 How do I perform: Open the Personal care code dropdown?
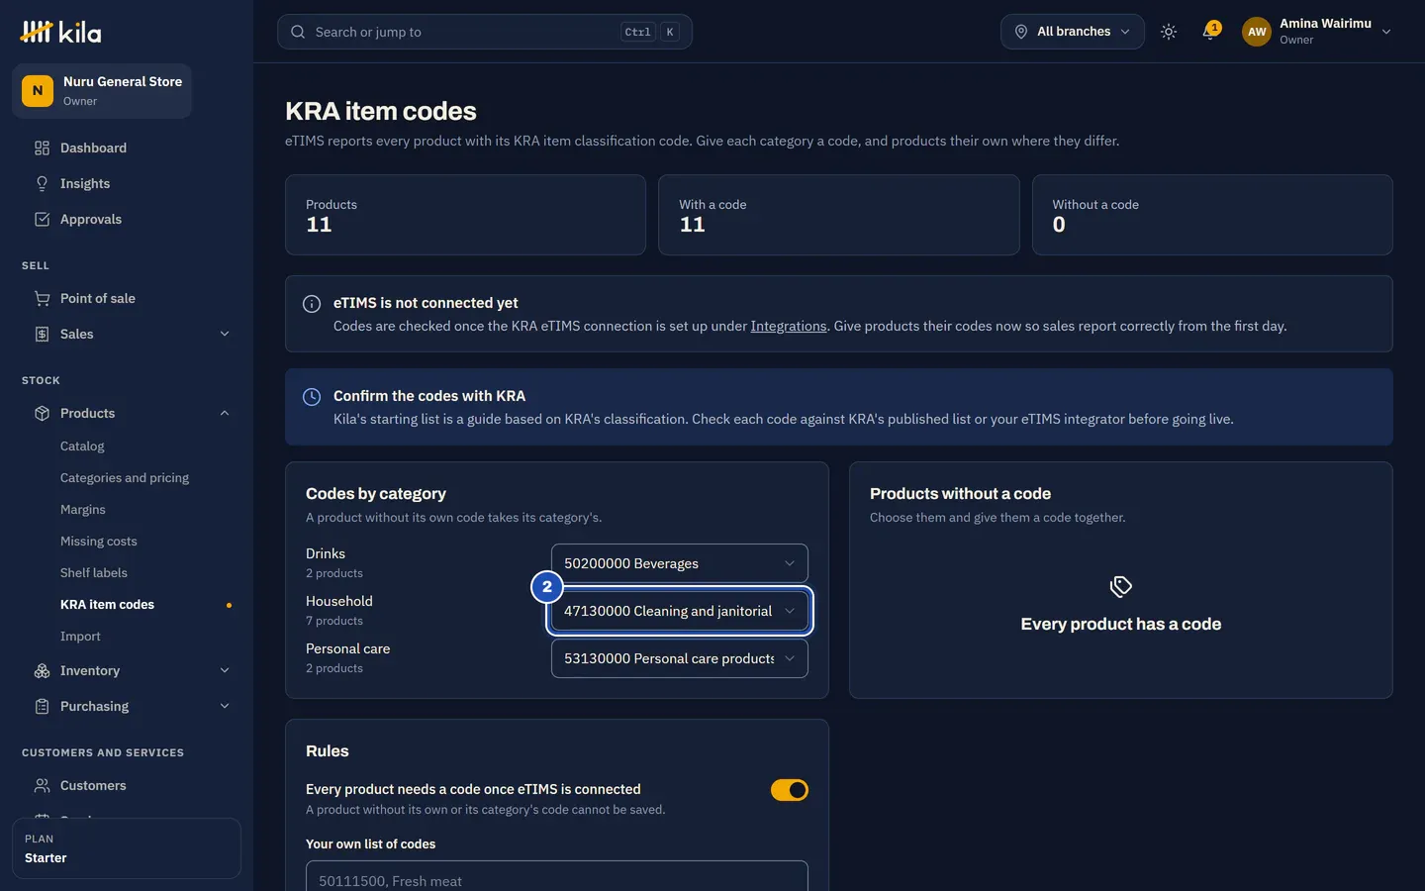coord(680,658)
